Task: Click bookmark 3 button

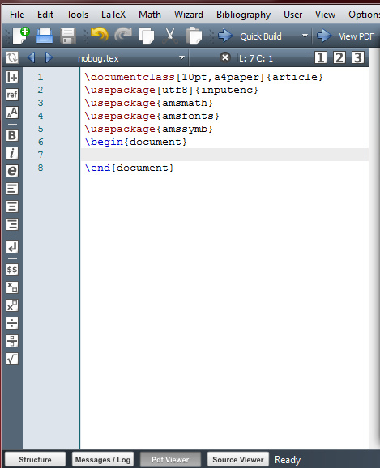Action: coord(357,57)
